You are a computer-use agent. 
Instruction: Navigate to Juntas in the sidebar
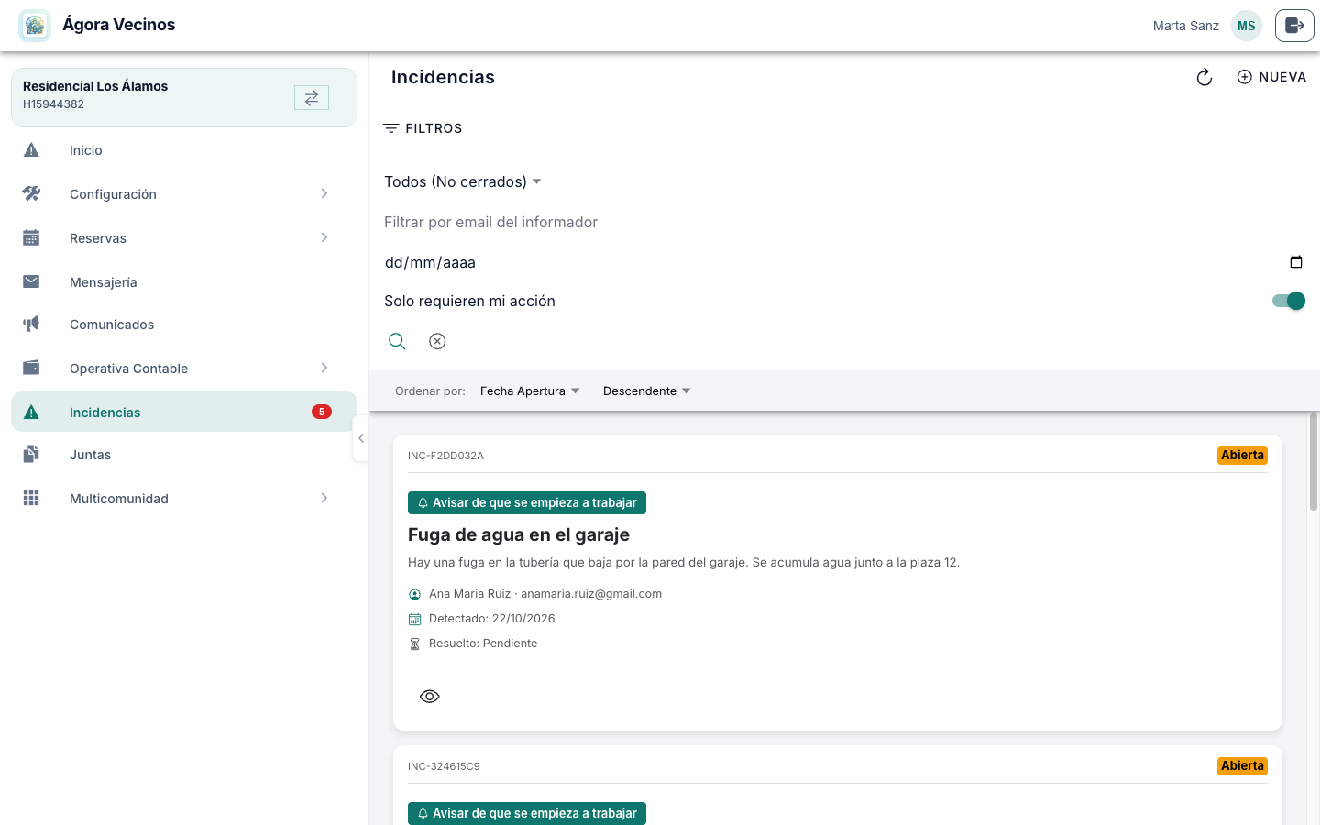[x=184, y=455]
